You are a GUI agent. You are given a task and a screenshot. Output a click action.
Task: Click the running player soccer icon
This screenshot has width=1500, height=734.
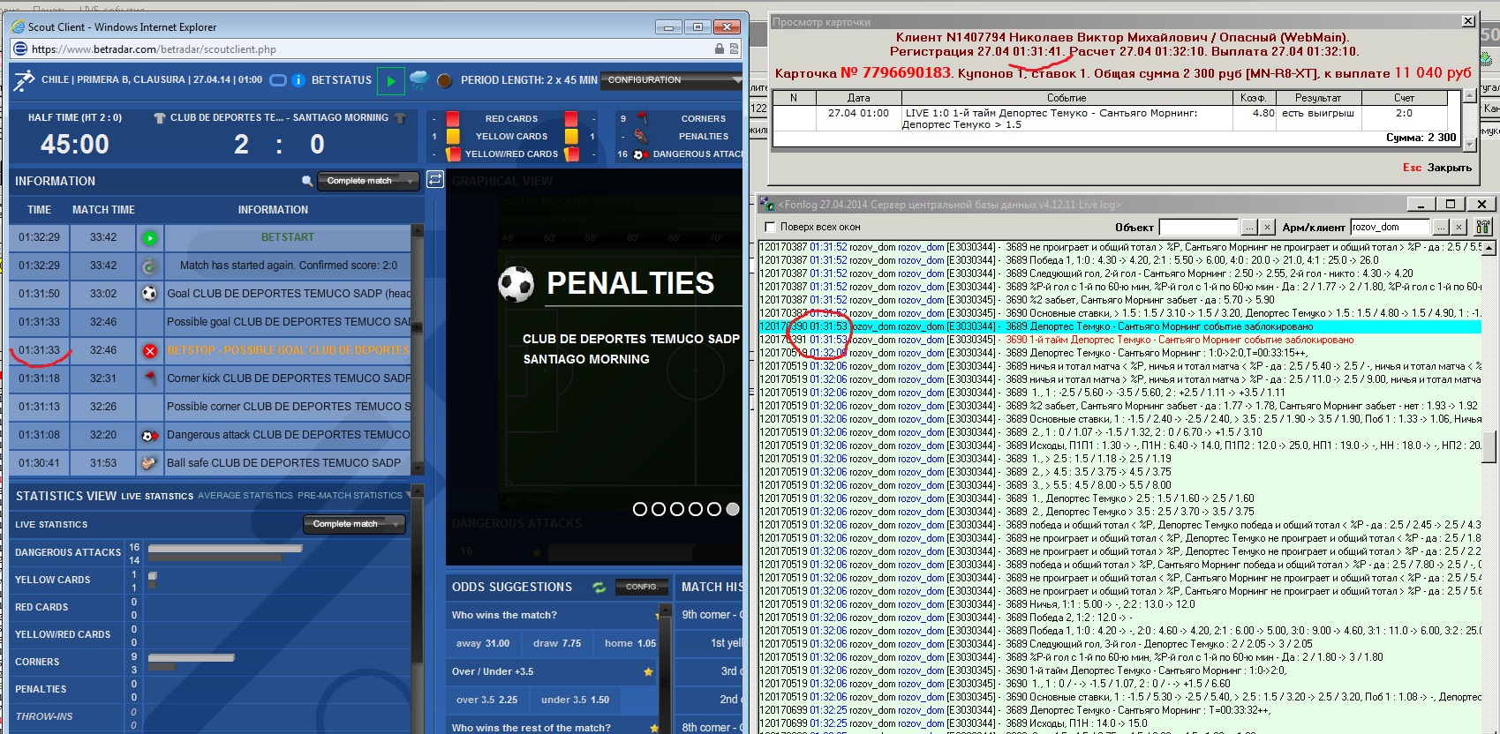(x=24, y=80)
